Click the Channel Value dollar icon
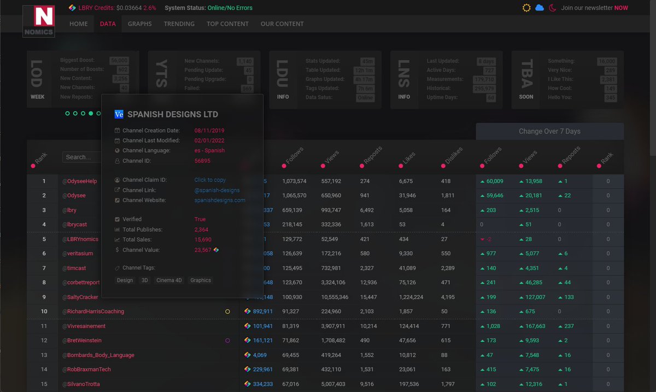Screen dimensions: 656x392 pyautogui.click(x=118, y=250)
